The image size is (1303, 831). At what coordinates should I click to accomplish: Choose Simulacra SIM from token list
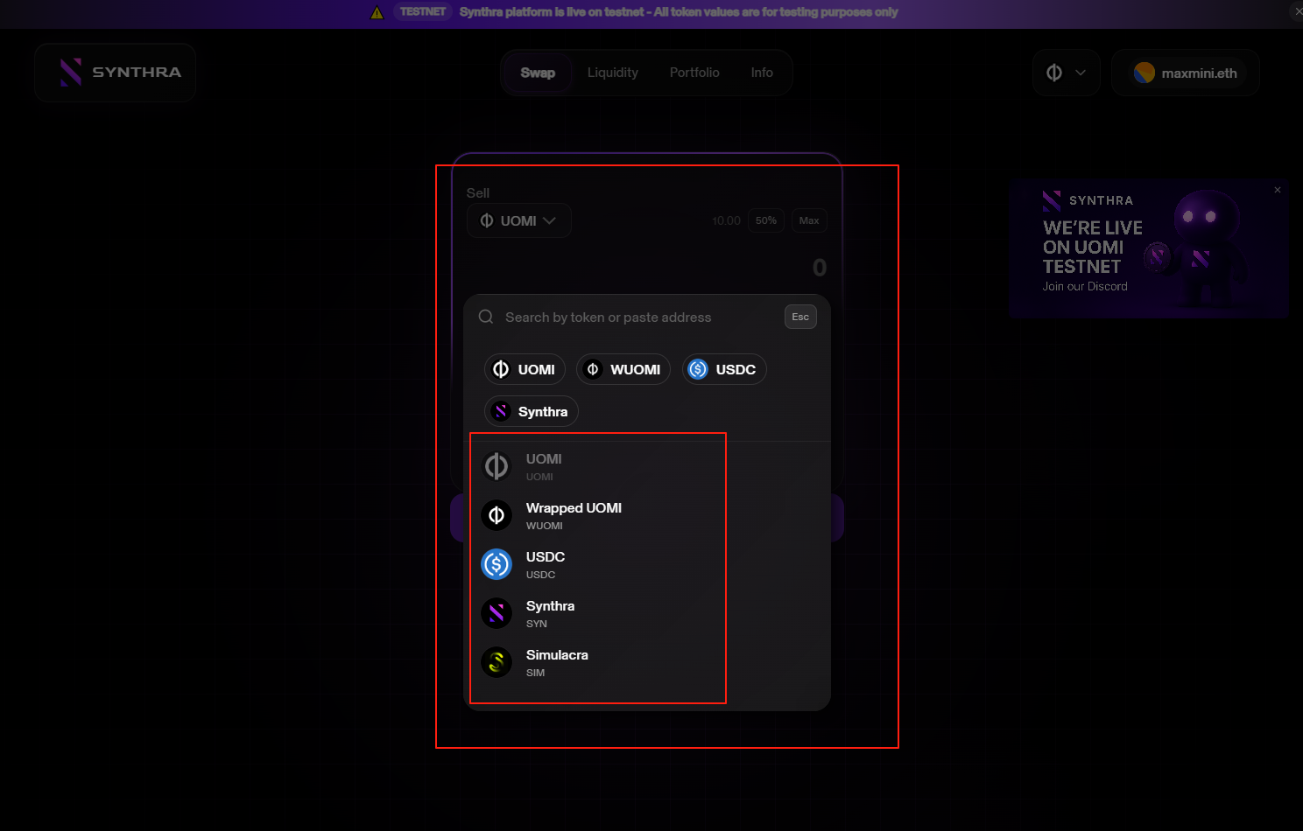[x=556, y=662]
